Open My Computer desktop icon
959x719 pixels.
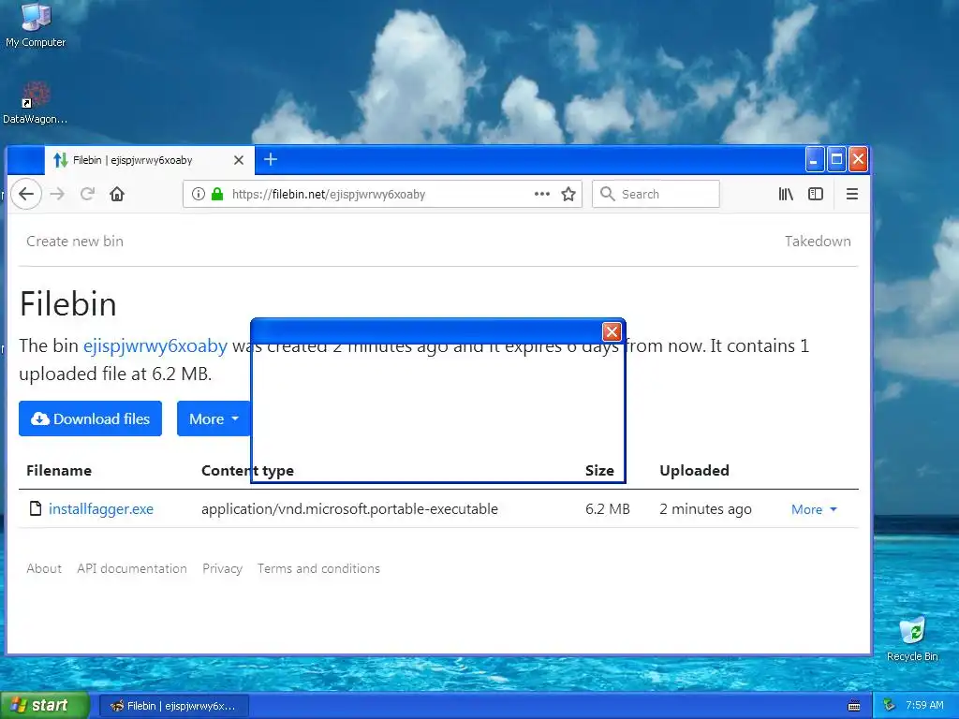[36, 25]
